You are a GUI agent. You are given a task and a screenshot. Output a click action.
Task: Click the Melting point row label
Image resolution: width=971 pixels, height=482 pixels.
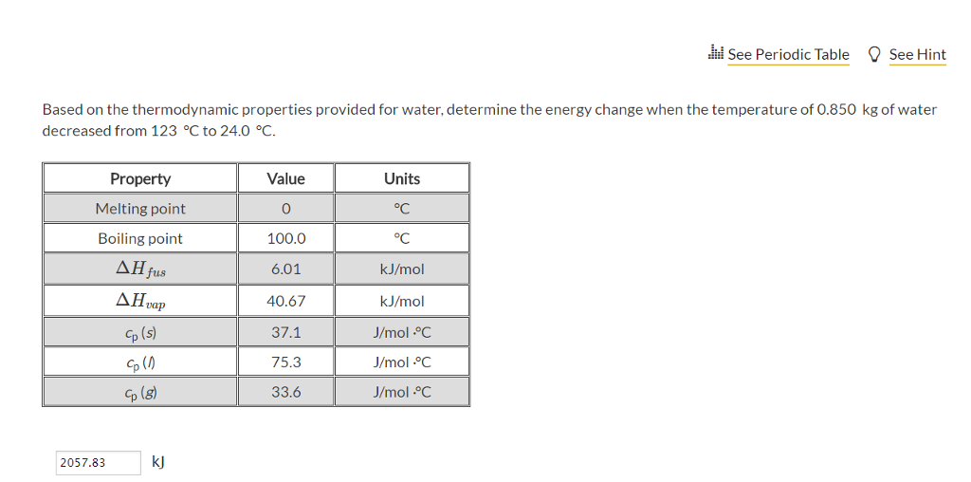pos(140,209)
